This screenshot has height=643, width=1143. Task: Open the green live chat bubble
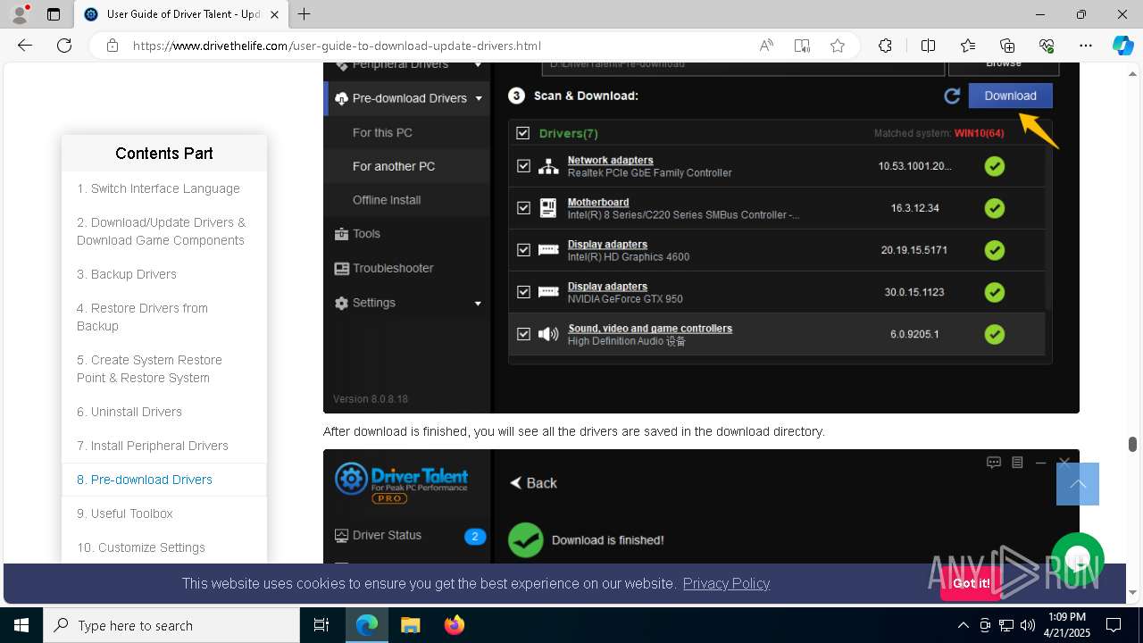[x=1078, y=559]
